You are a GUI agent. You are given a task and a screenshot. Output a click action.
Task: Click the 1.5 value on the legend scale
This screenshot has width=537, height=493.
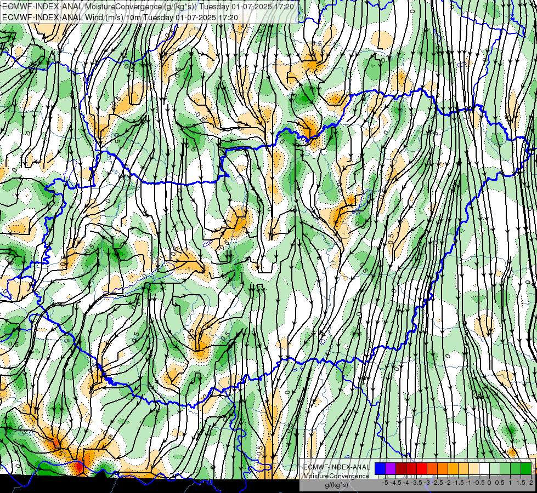pyautogui.click(x=521, y=483)
